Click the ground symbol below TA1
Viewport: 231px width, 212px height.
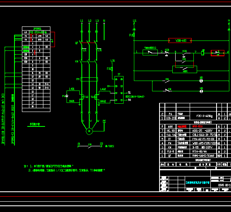pyautogui.click(x=80, y=105)
